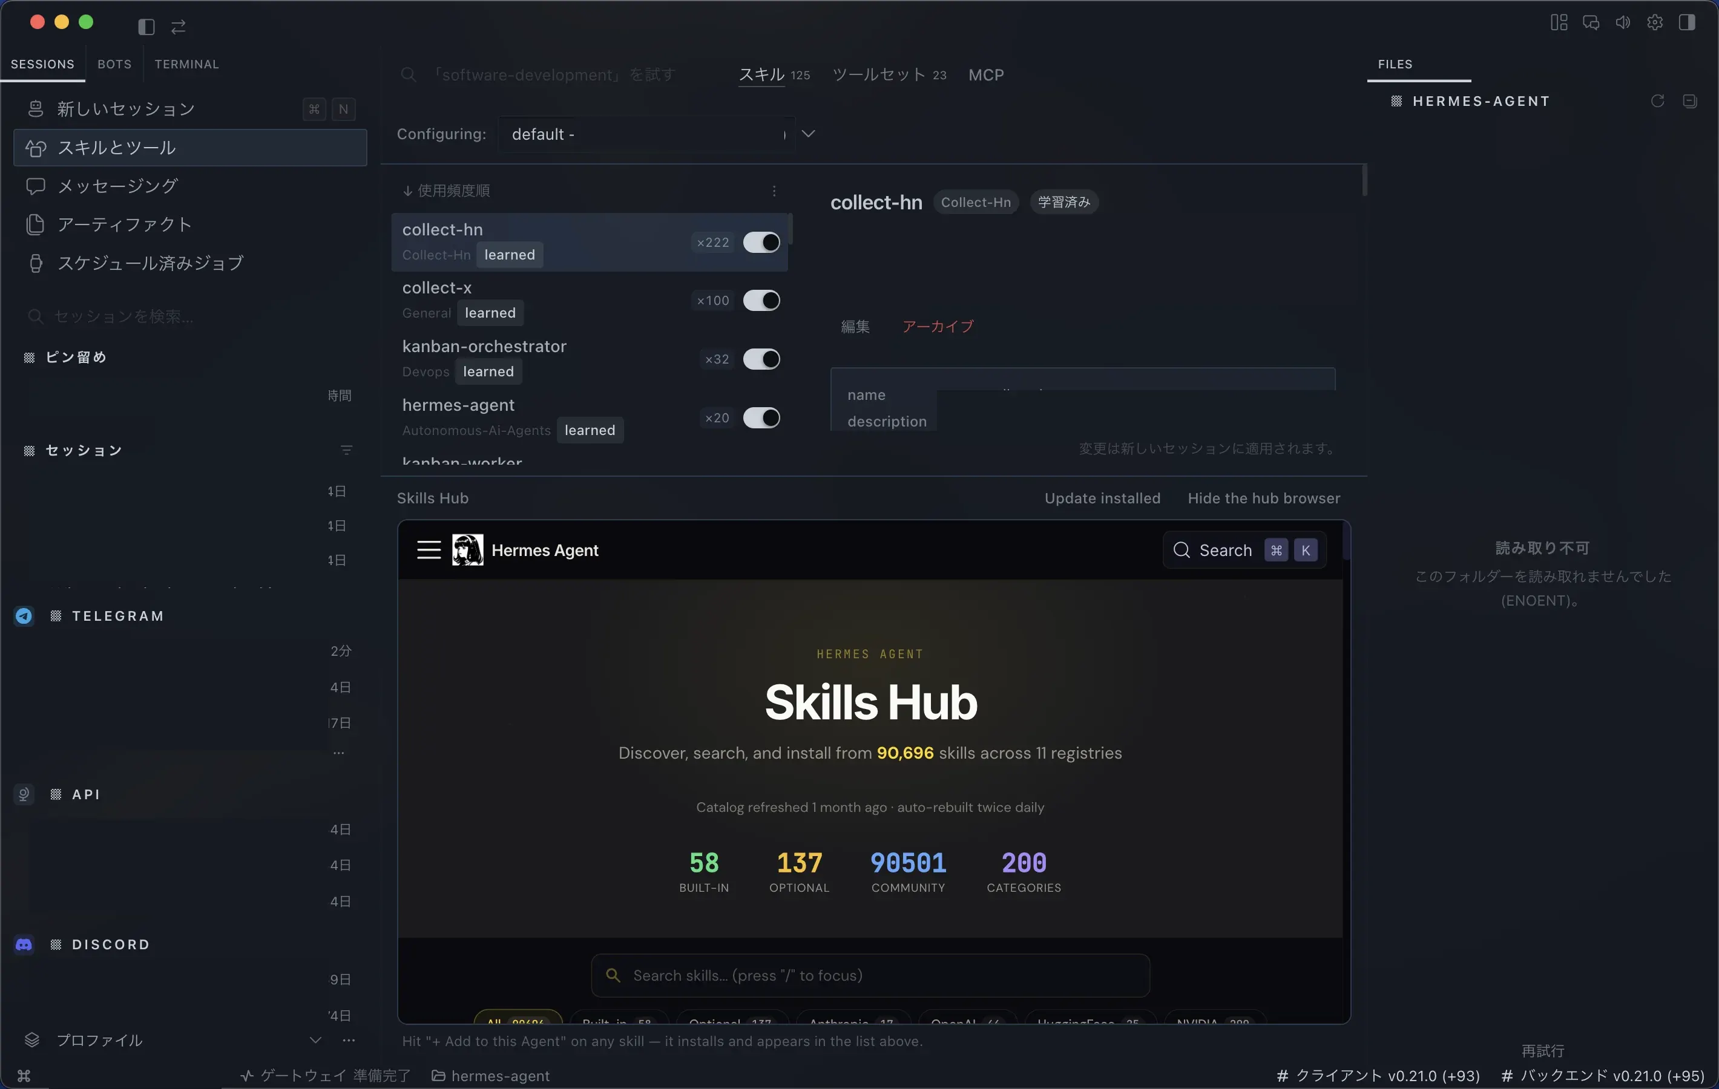Click the red アーカイブ button
This screenshot has width=1719, height=1089.
click(x=938, y=327)
